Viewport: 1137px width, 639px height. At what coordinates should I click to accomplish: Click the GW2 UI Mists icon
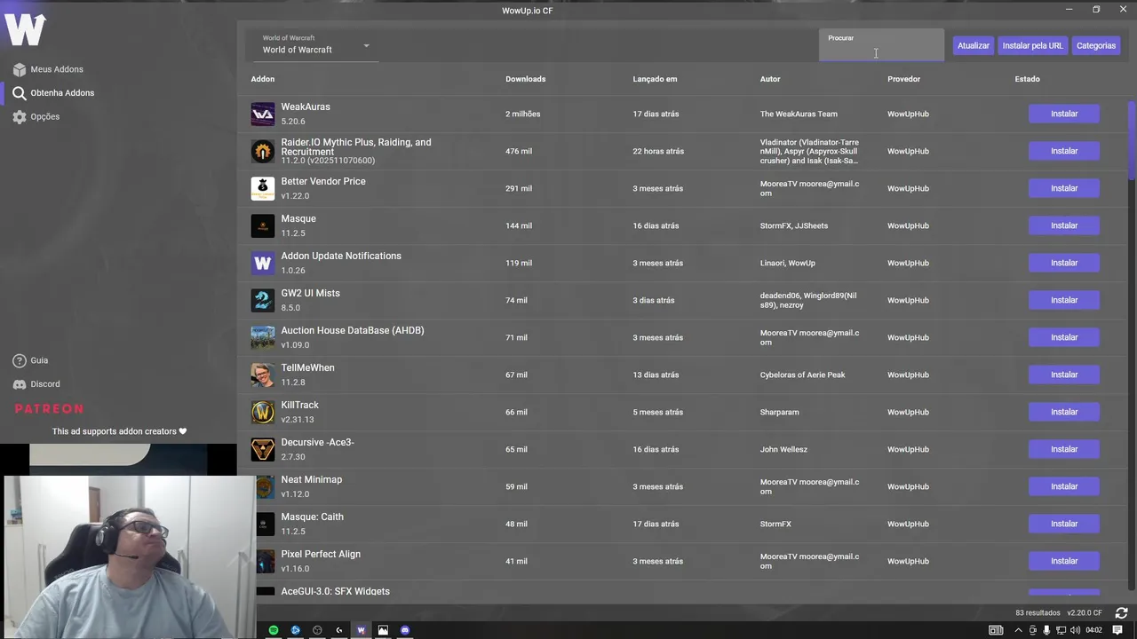tap(263, 300)
